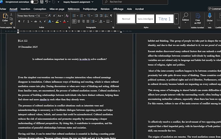Expand the styles gallery arrow
221x139 pixels.
coord(176,19)
